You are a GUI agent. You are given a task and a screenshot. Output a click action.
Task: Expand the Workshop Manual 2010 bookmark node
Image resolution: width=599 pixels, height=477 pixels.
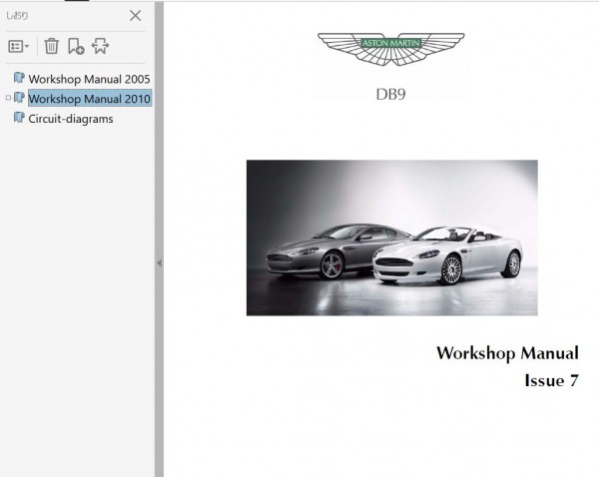(x=8, y=98)
